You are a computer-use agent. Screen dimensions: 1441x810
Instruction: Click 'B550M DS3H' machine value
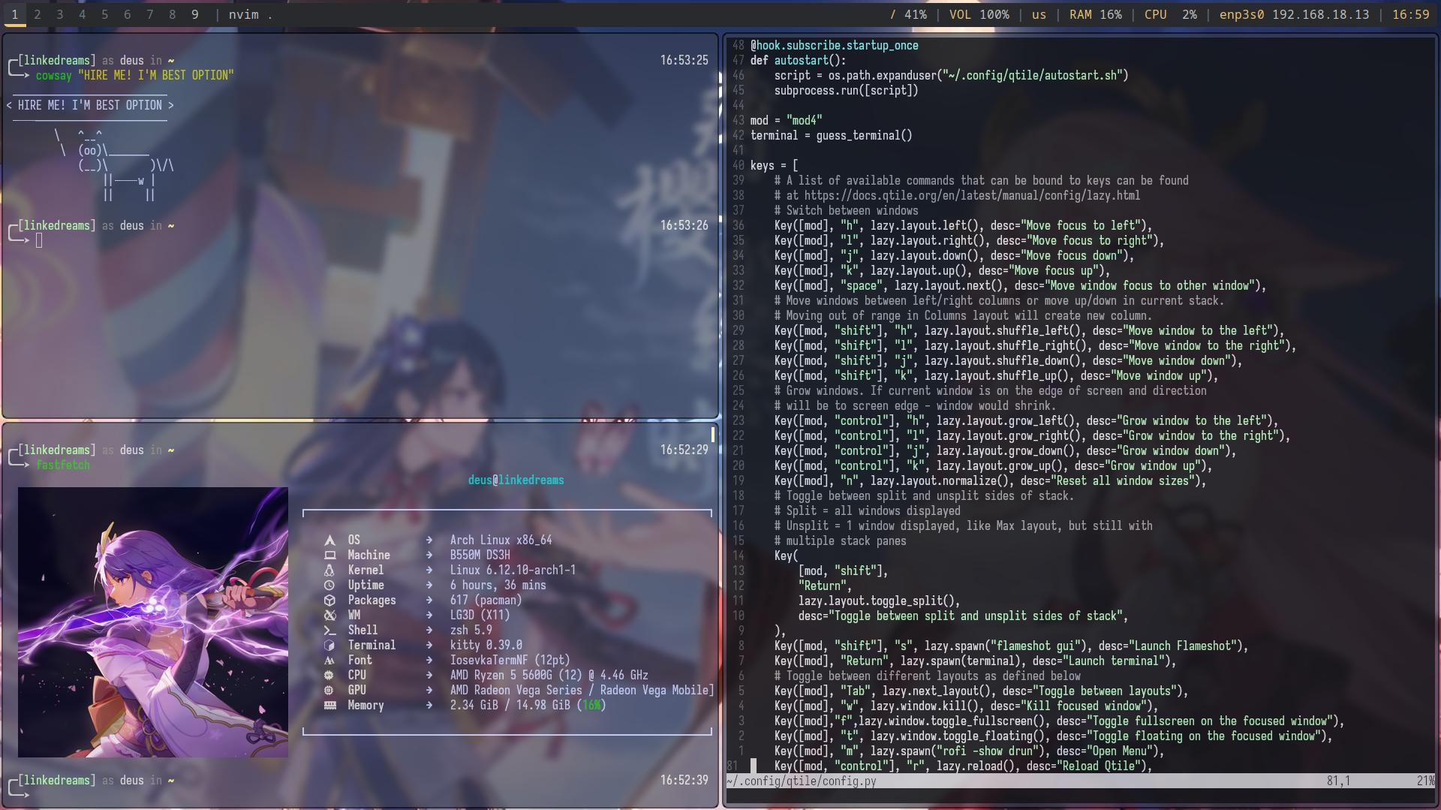tap(480, 555)
